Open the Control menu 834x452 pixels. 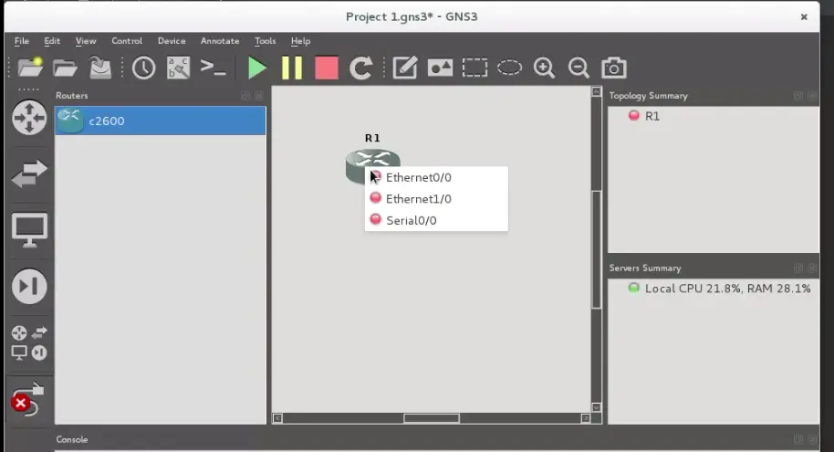point(127,41)
